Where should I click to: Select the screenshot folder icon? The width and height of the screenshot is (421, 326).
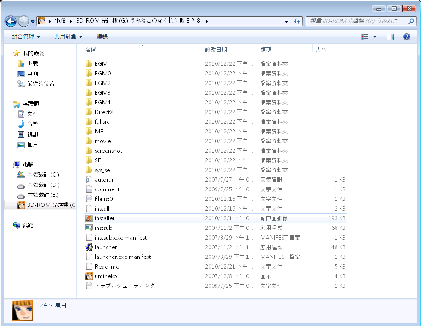pyautogui.click(x=89, y=151)
